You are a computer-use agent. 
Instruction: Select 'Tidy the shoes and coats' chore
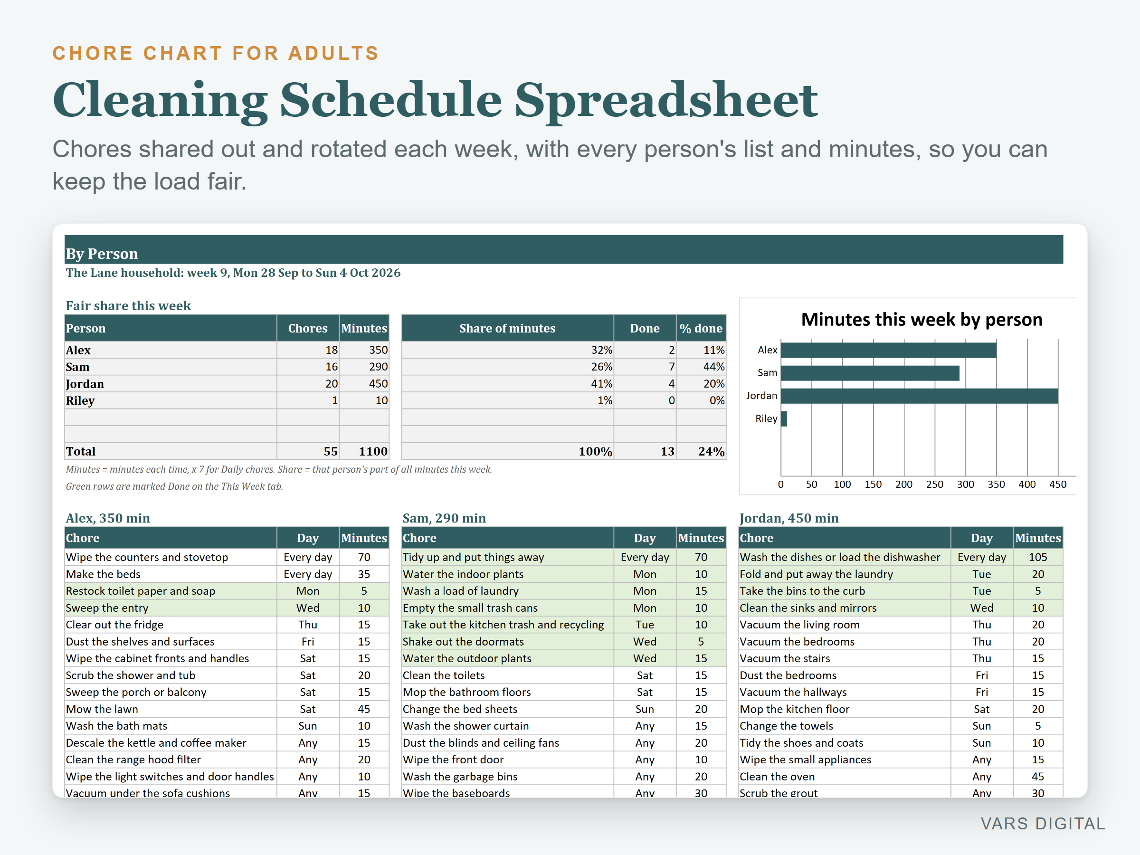845,742
